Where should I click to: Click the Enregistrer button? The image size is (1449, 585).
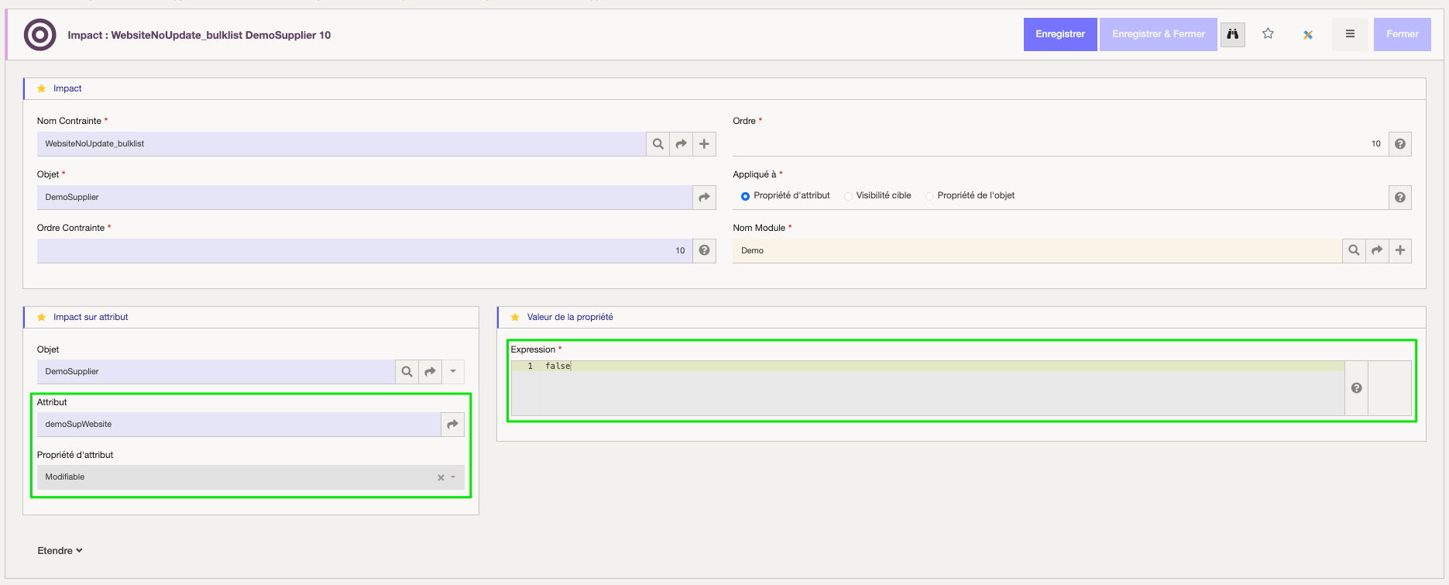tap(1059, 34)
